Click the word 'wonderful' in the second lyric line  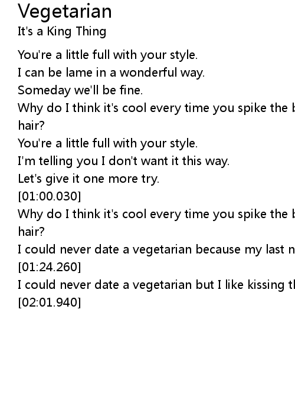click(148, 73)
